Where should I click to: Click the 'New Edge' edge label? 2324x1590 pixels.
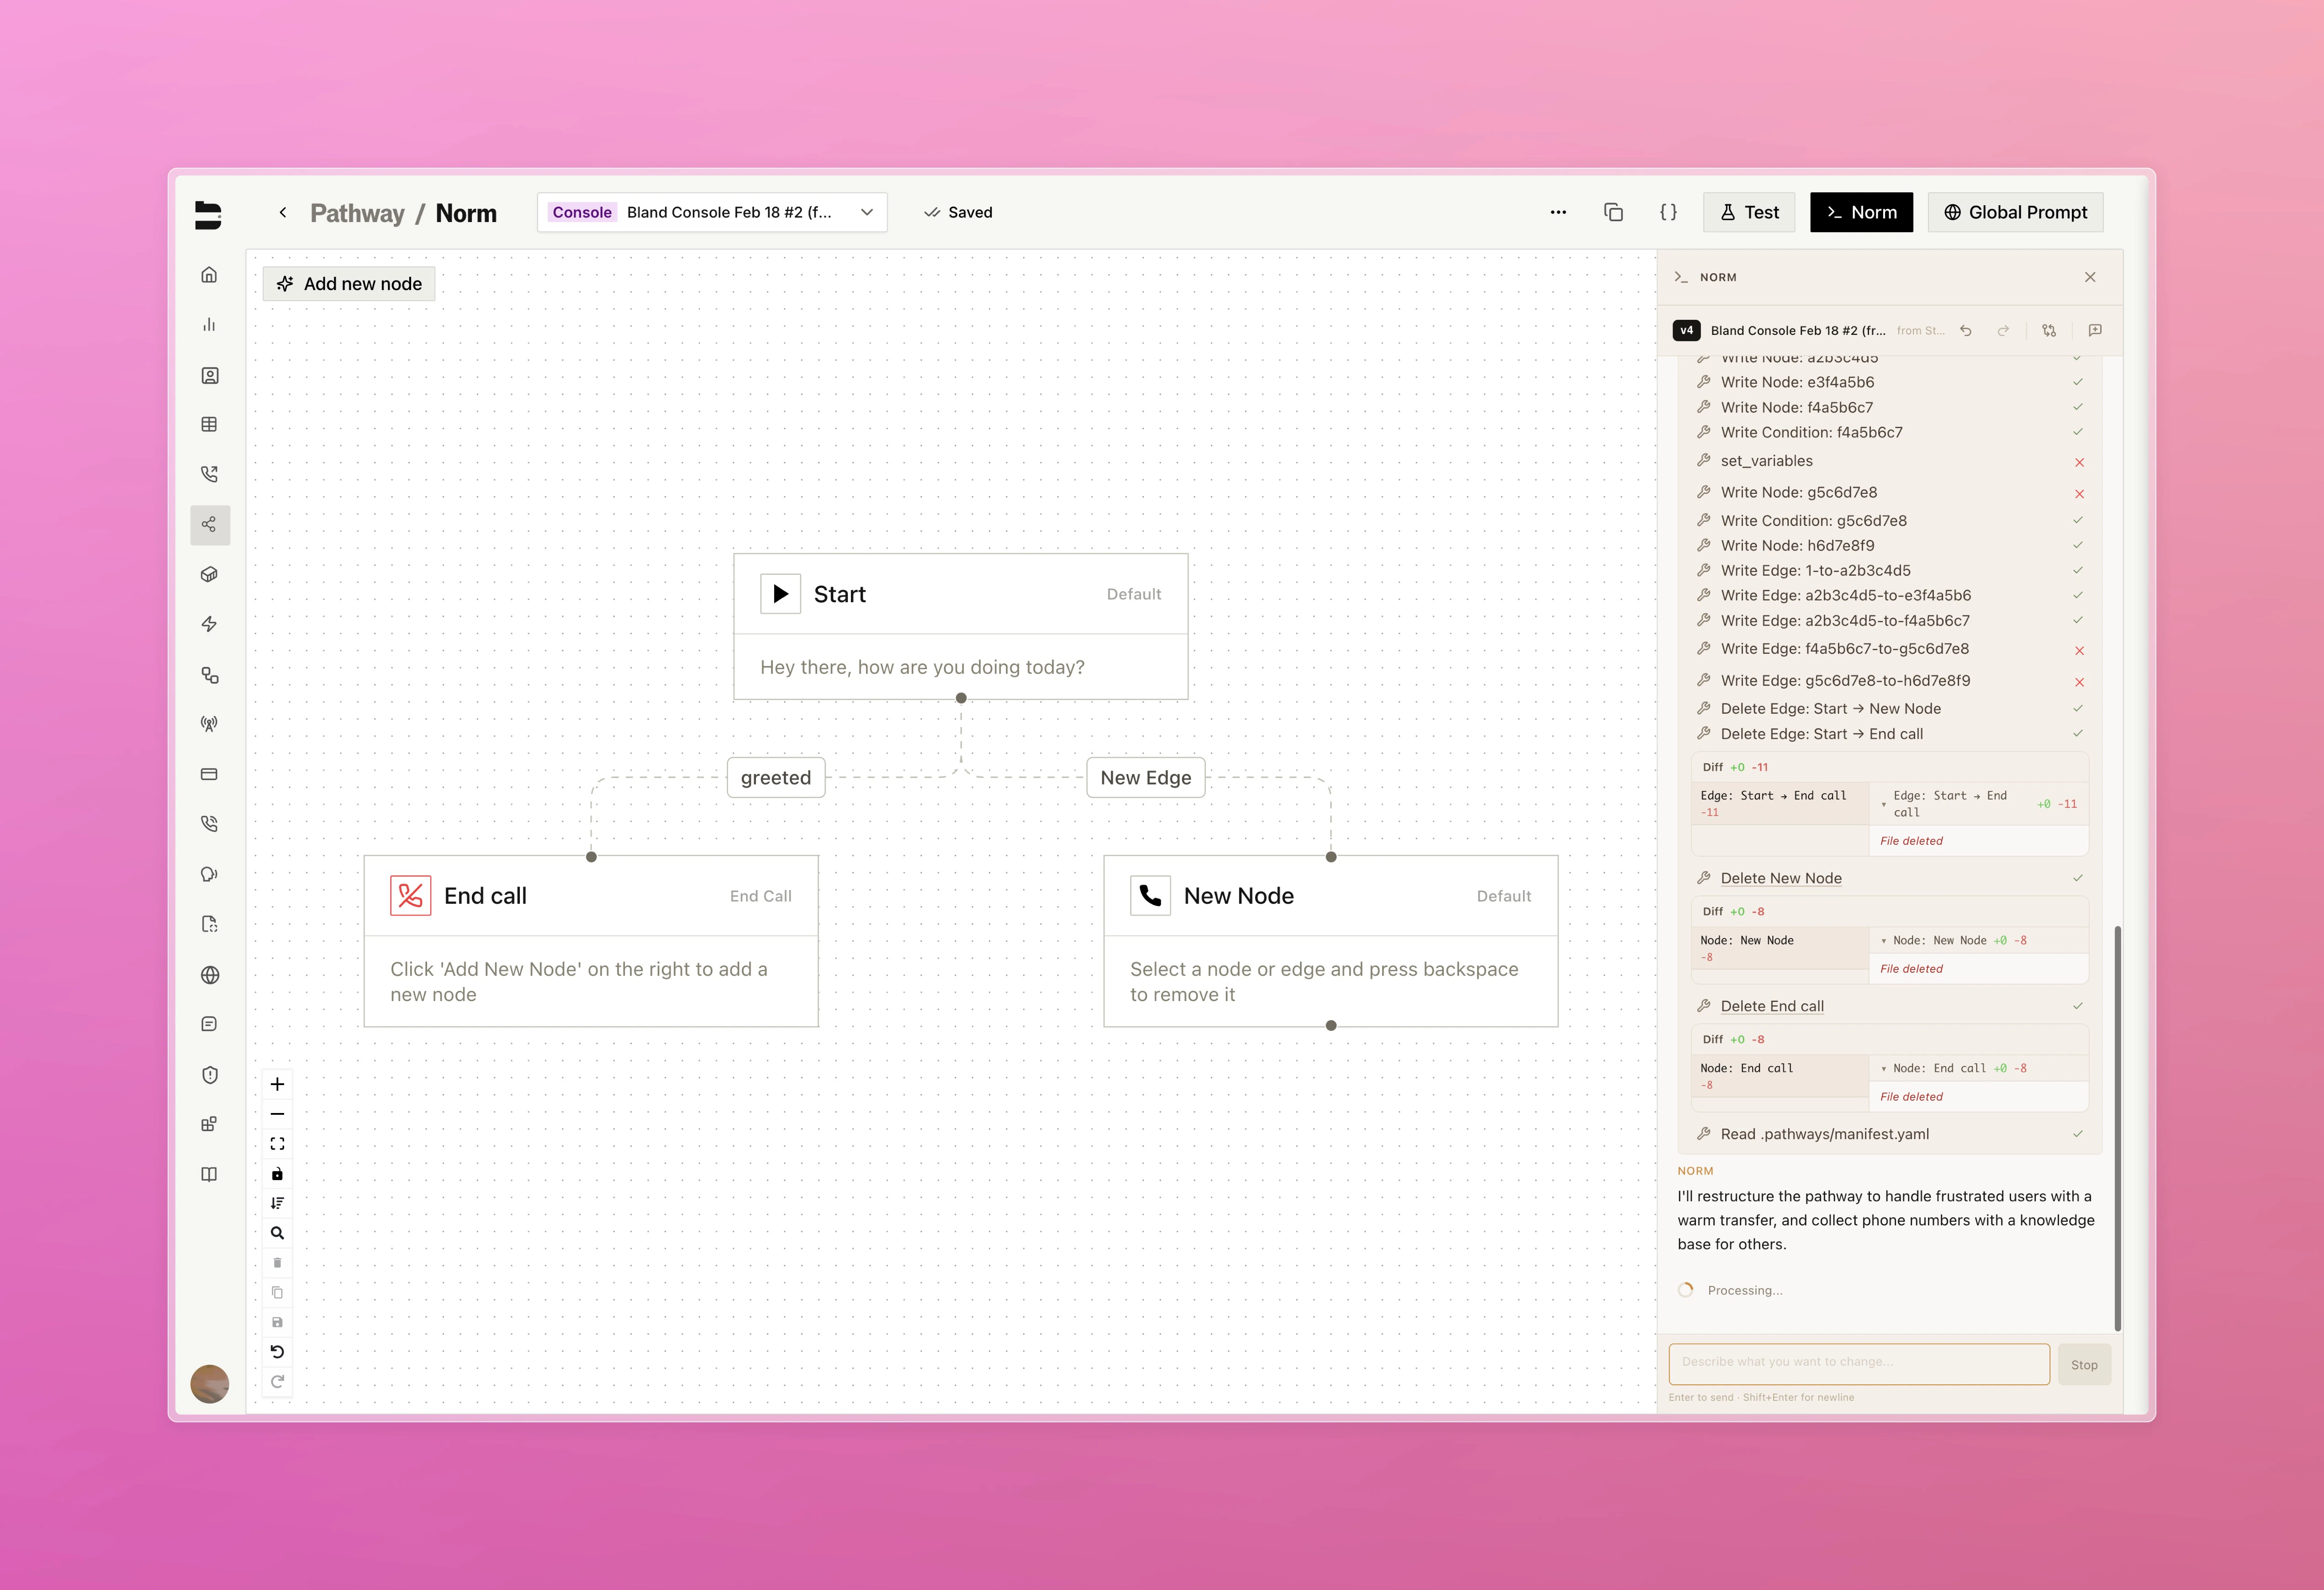pos(1146,777)
